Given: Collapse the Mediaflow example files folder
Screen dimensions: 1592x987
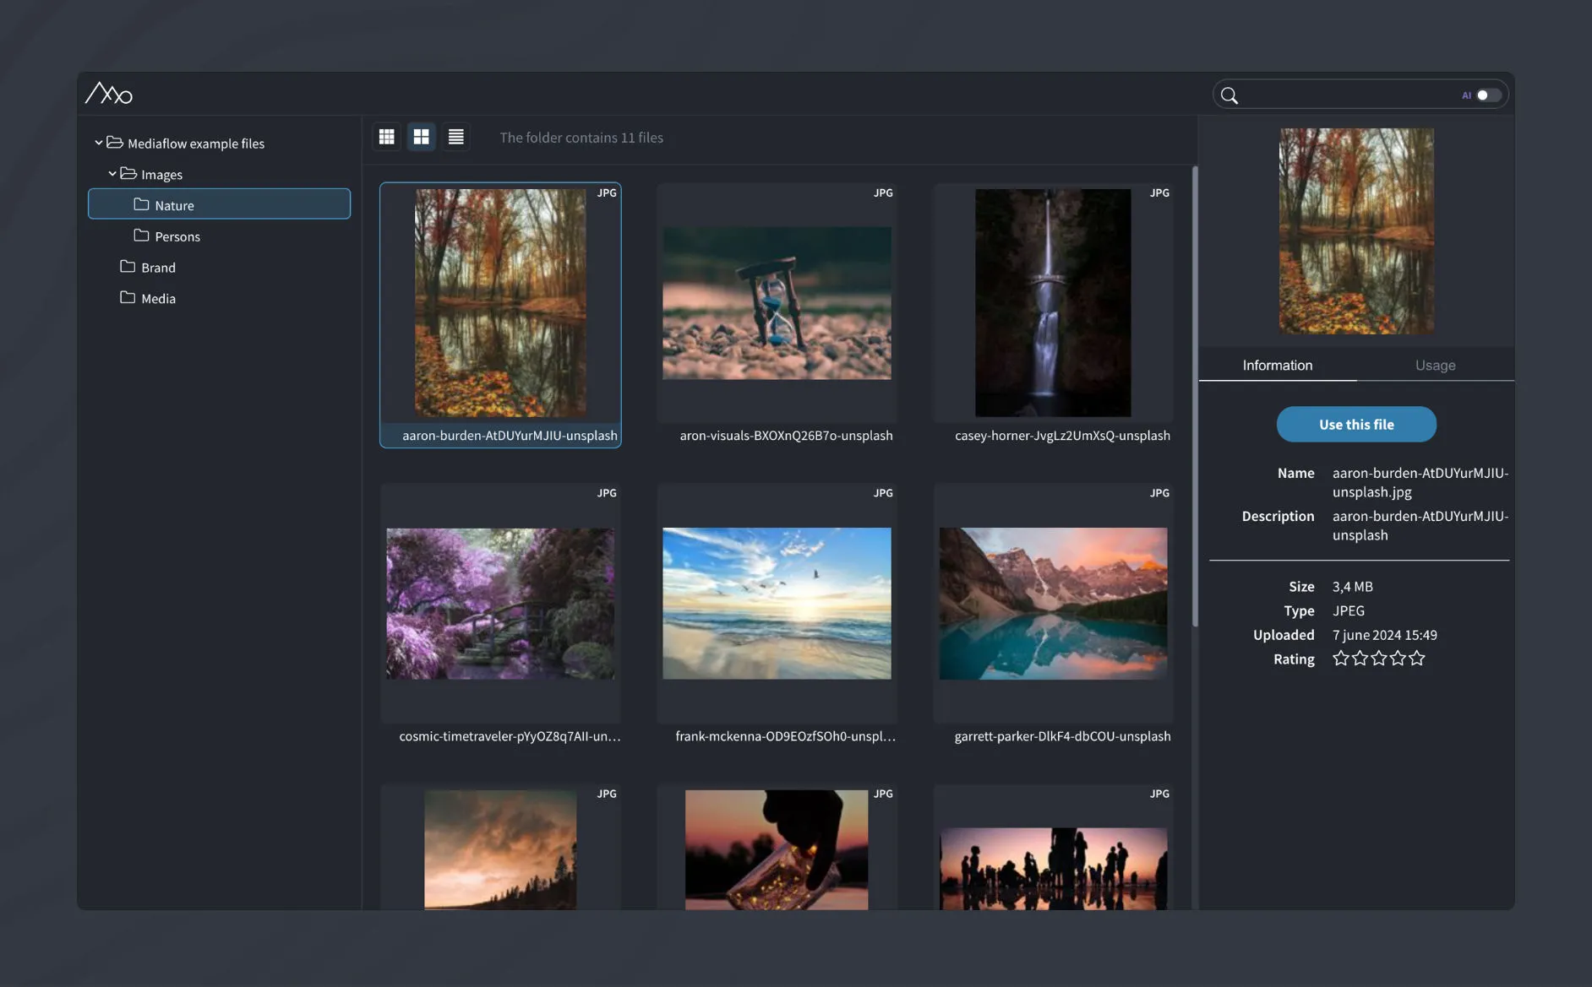Looking at the screenshot, I should tap(99, 143).
